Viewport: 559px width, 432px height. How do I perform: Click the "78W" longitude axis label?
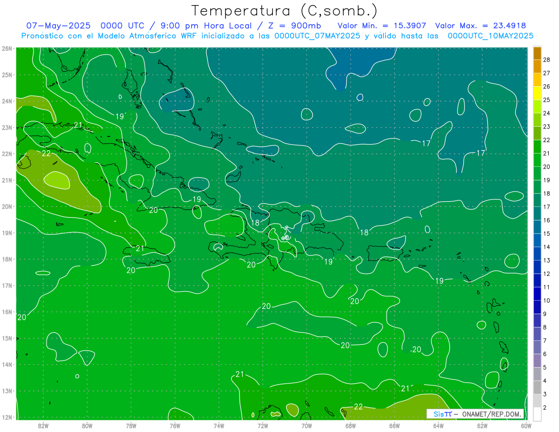coord(131,425)
